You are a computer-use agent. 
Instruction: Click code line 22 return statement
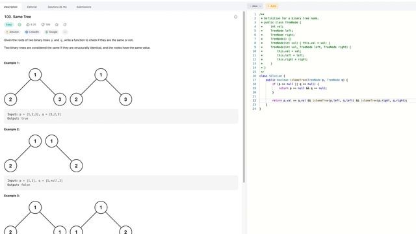pyautogui.click(x=339, y=101)
